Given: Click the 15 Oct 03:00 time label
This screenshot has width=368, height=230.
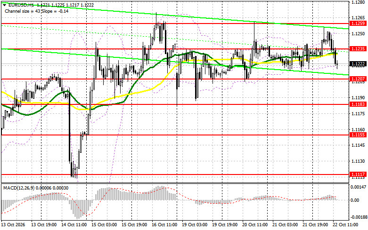Looking at the screenshot, I should 104,225.
